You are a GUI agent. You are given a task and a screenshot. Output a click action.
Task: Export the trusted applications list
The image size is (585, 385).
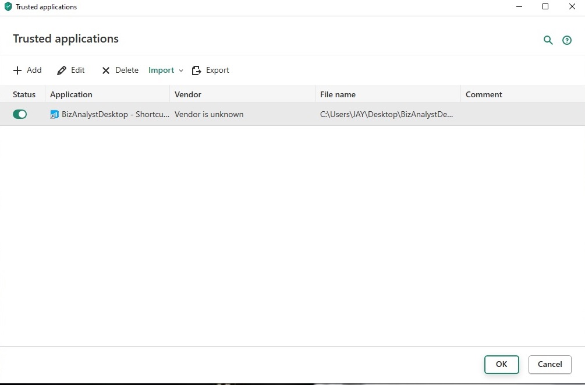click(x=210, y=70)
